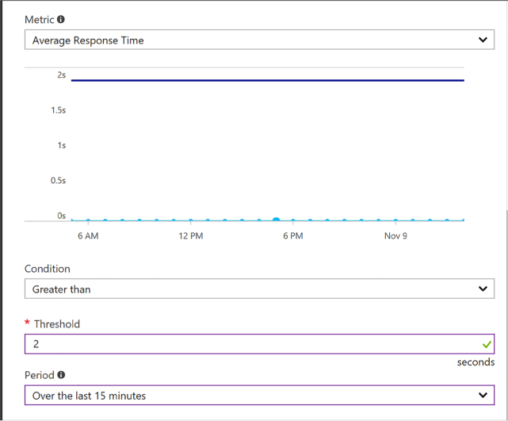Click the 6 AM time axis label
508x421 pixels.
(88, 235)
